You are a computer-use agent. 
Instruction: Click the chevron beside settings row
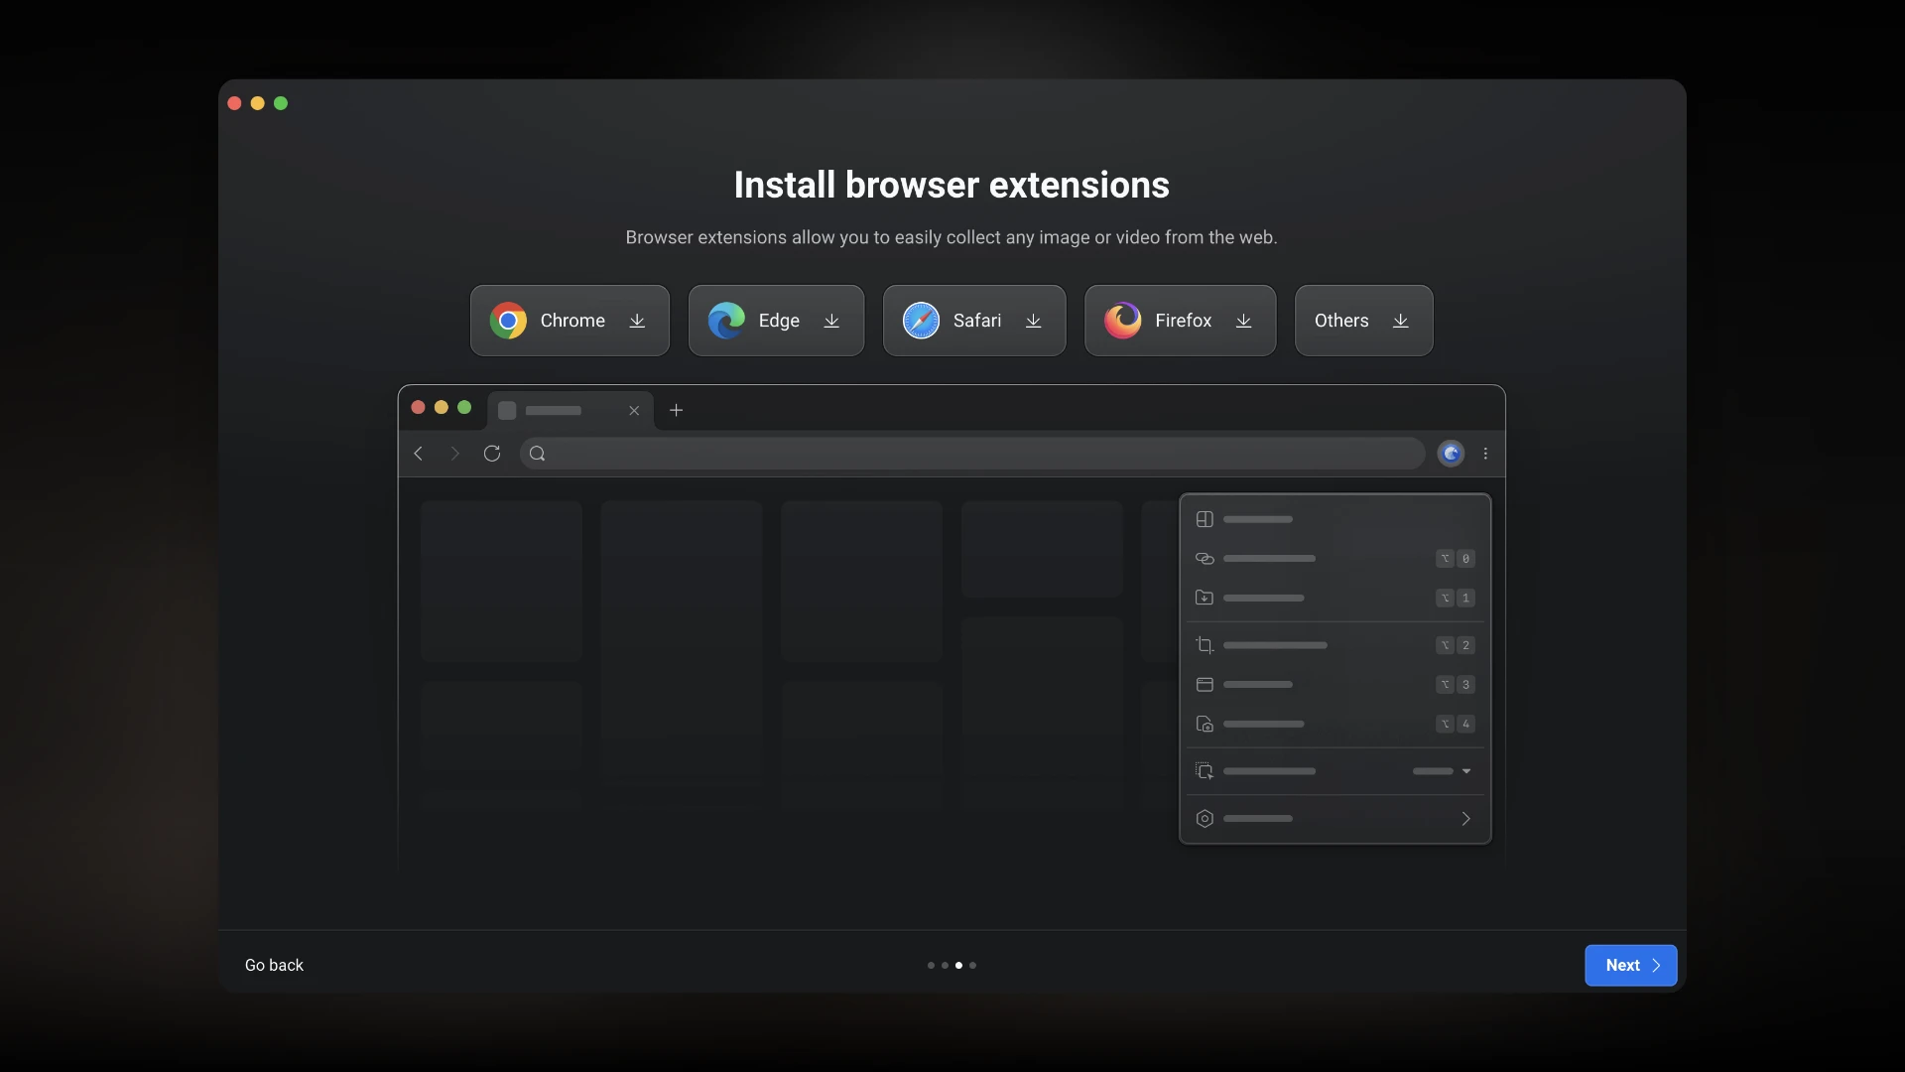(x=1465, y=819)
